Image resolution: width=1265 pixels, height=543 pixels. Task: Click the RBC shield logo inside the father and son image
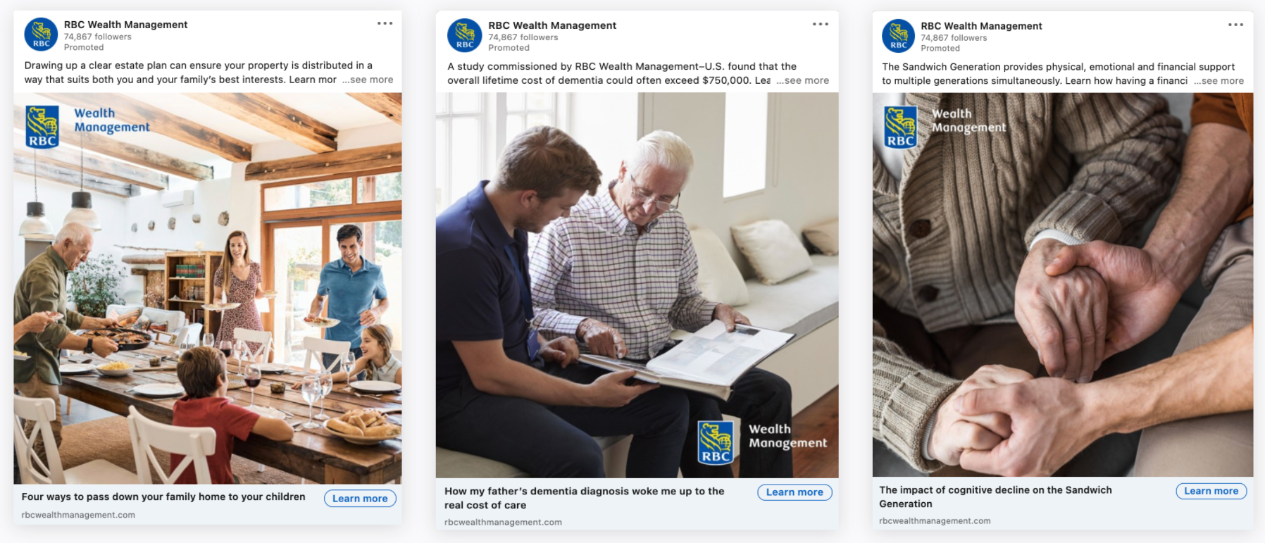click(716, 443)
